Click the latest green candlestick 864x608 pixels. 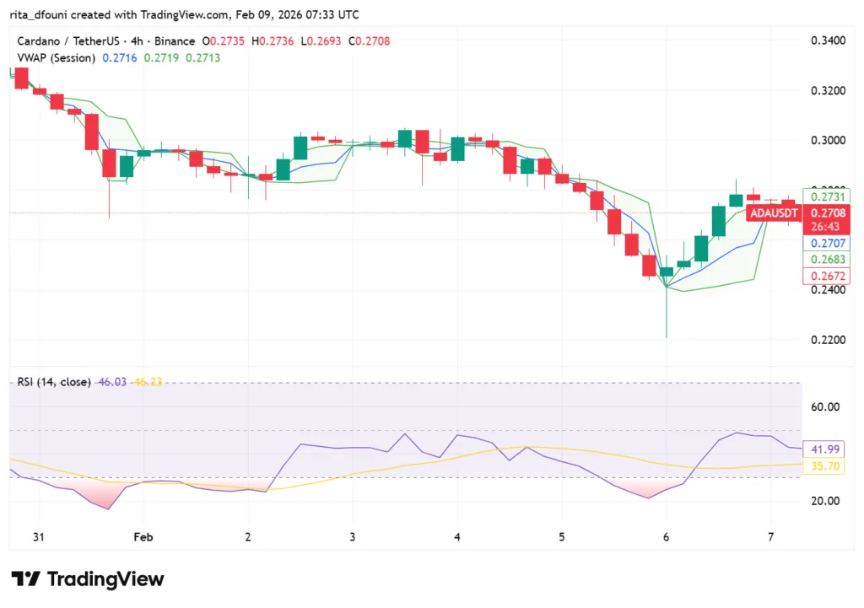[x=735, y=200]
